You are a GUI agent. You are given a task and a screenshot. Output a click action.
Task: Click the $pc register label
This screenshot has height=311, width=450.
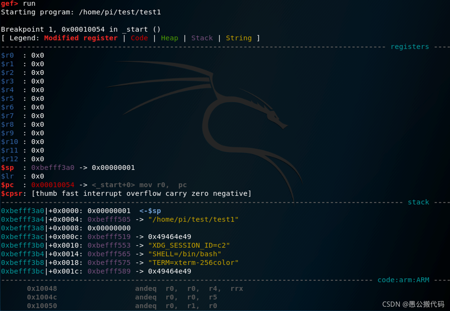coord(7,185)
